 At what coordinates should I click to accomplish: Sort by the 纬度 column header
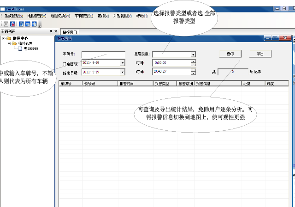277,84
